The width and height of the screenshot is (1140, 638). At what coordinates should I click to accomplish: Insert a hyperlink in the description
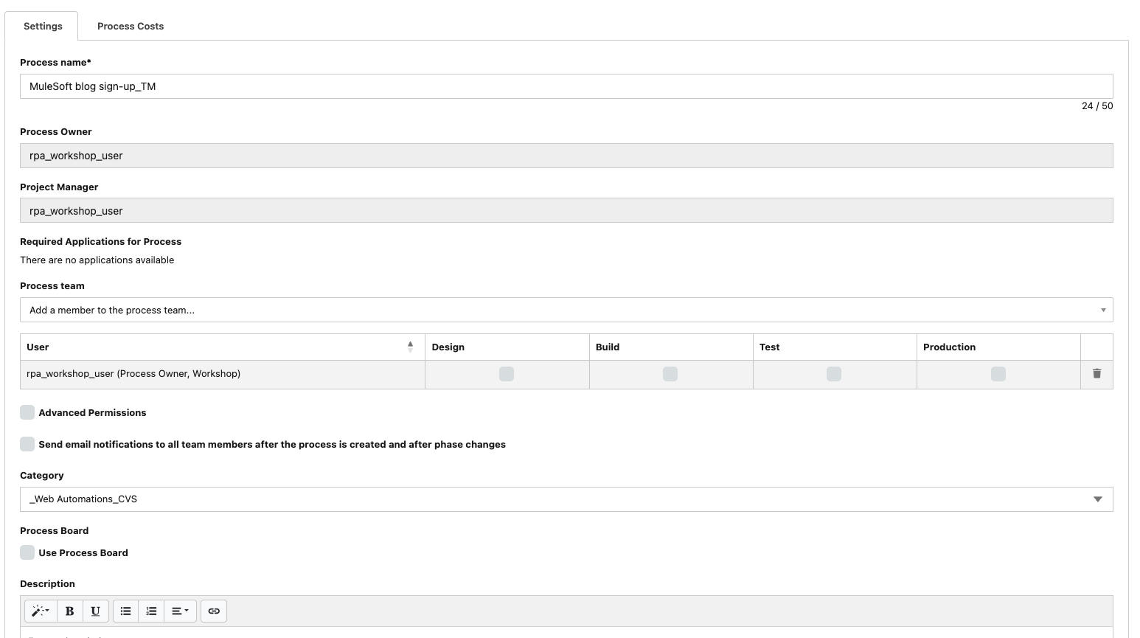tap(214, 611)
